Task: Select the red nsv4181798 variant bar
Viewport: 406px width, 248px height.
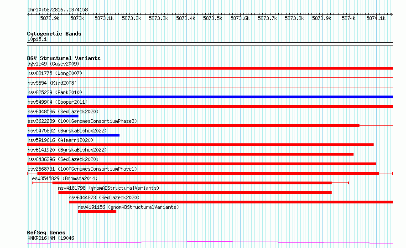Action: (x=195, y=192)
